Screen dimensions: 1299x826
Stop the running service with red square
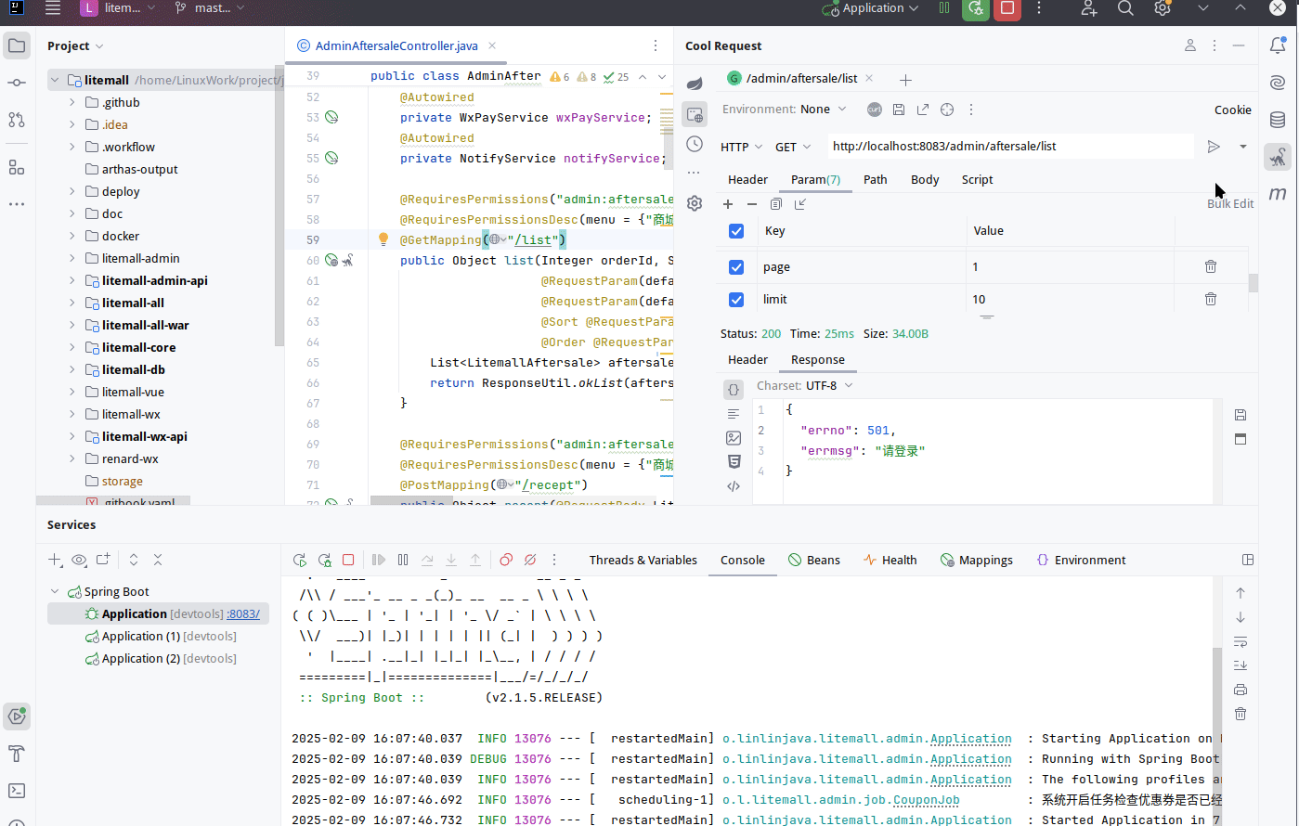click(348, 560)
